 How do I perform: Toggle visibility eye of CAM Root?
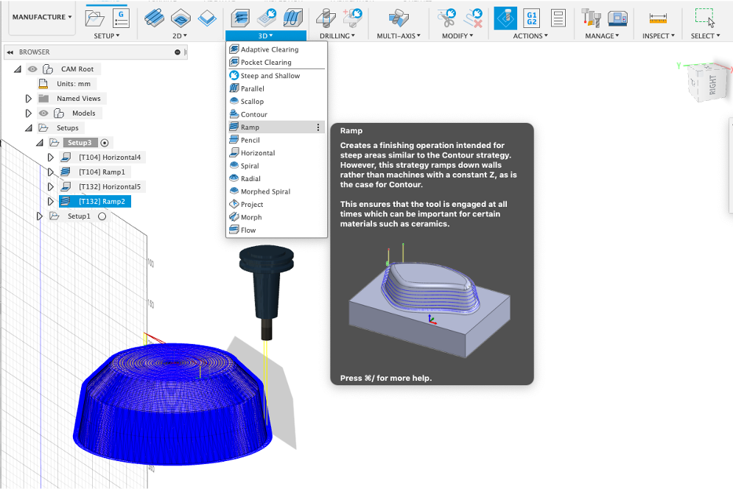click(32, 69)
